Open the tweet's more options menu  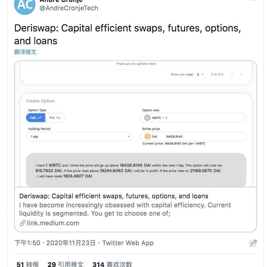[x=253, y=1]
